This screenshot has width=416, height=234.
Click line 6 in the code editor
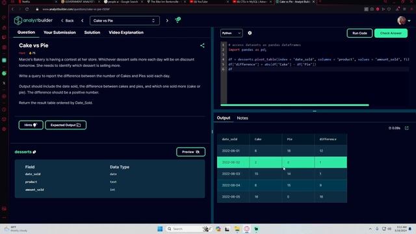click(318, 69)
